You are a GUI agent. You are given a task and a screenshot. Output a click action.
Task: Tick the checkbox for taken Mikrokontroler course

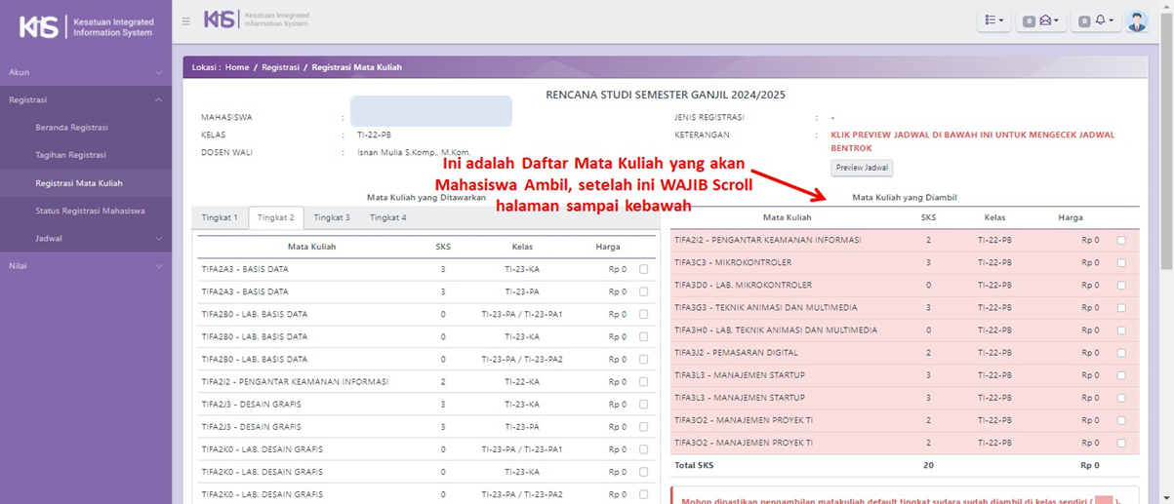pos(1121,263)
